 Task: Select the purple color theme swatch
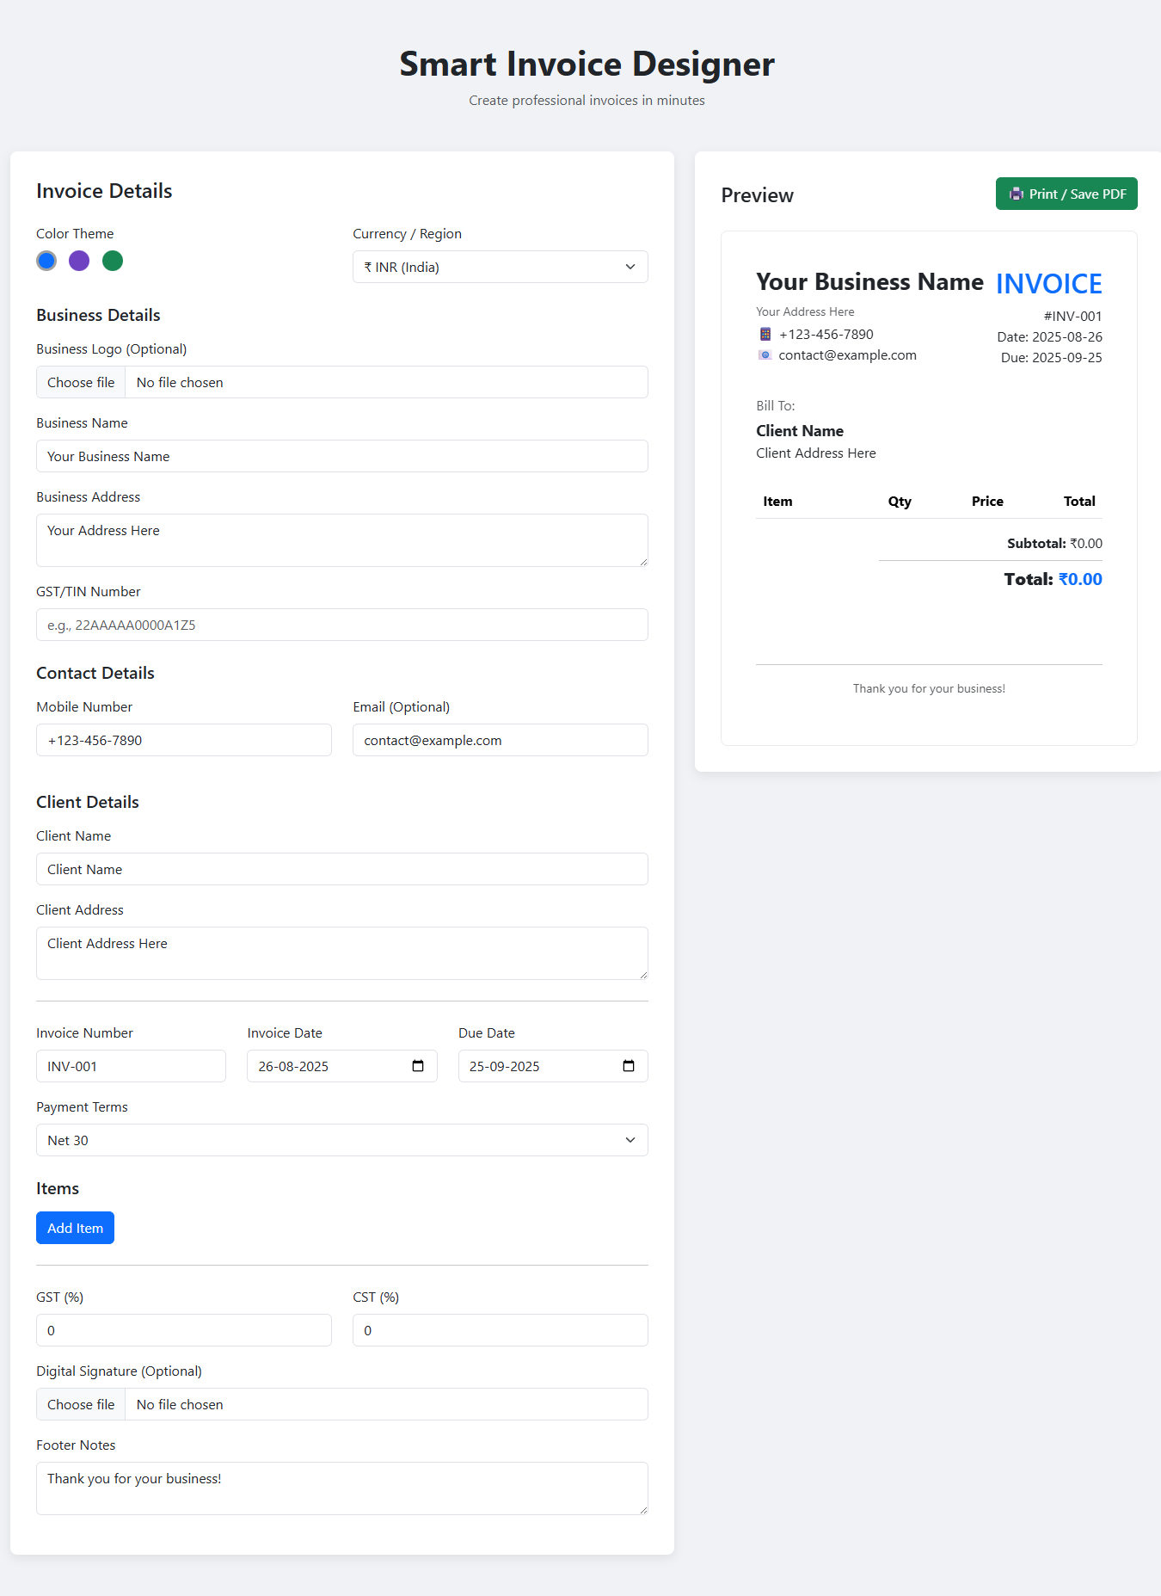79,261
